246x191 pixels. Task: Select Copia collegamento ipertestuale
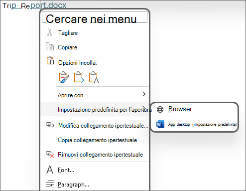(x=97, y=140)
